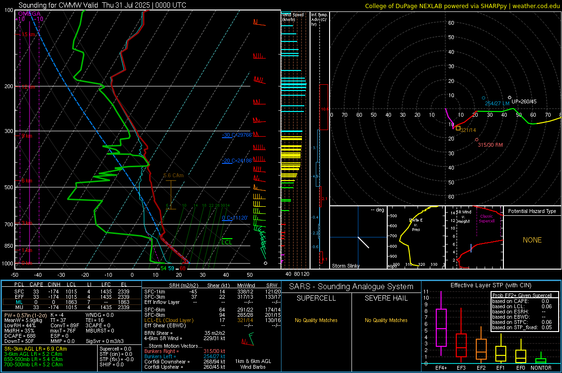Click the SHIP = 0.0 value
This screenshot has width=562, height=373.
tap(111, 364)
